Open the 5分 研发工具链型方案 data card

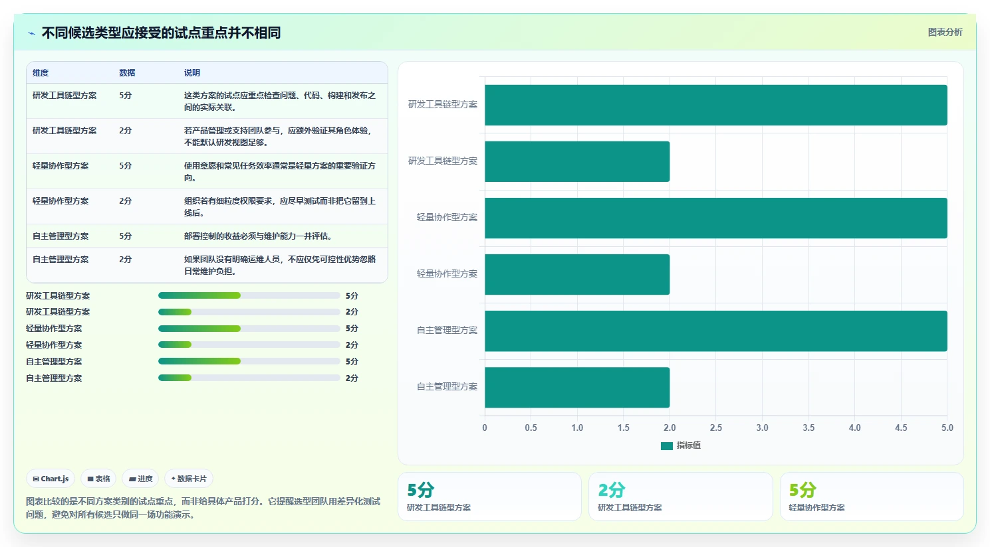[489, 497]
